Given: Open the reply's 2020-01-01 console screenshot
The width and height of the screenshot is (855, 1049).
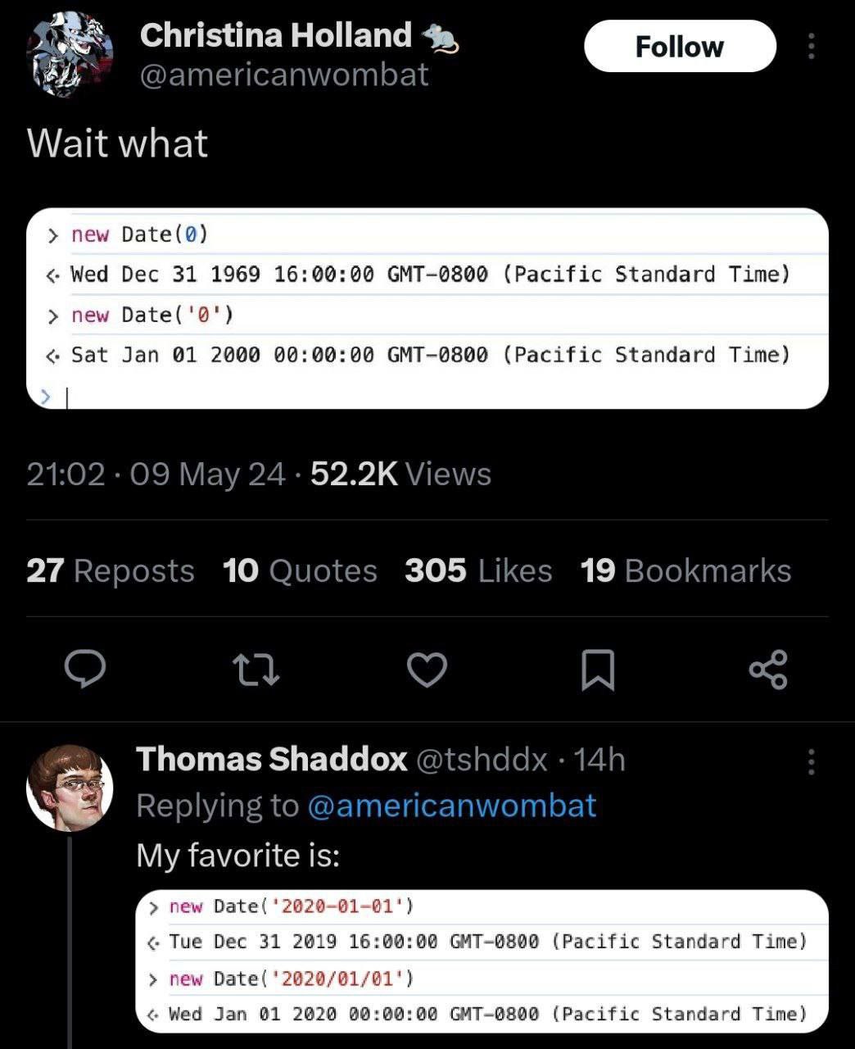Looking at the screenshot, I should point(482,960).
